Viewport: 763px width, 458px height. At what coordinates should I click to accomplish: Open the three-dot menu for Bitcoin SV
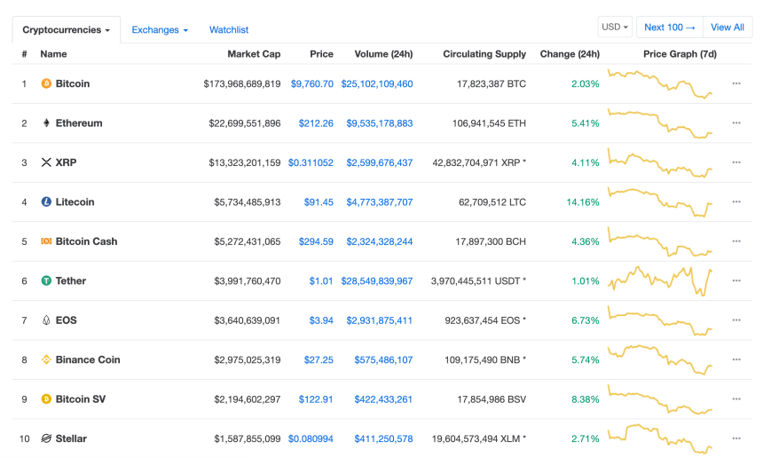[736, 399]
